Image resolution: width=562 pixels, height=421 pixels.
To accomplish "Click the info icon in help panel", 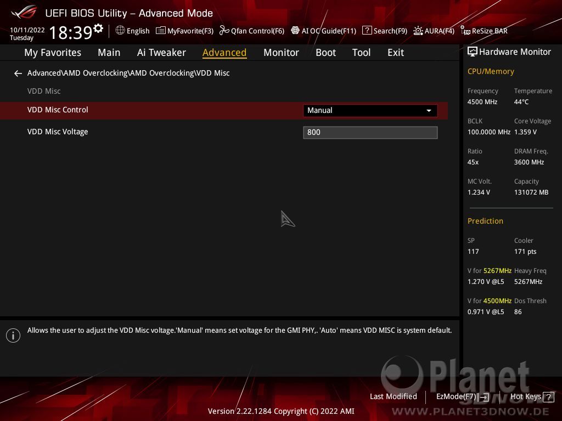I will [13, 335].
